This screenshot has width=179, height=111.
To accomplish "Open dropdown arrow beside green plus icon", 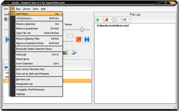I will (x=102, y=20).
